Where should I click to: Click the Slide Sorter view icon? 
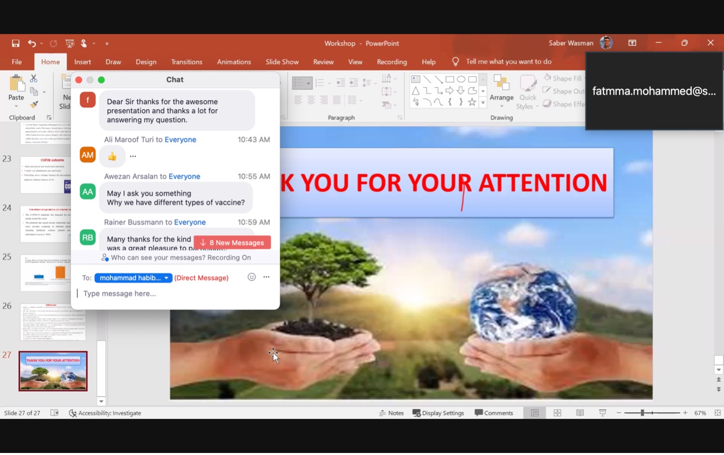point(557,413)
